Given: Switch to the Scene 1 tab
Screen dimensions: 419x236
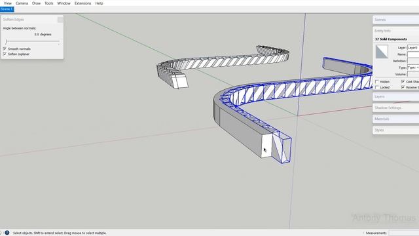Looking at the screenshot, I should pyautogui.click(x=7, y=9).
